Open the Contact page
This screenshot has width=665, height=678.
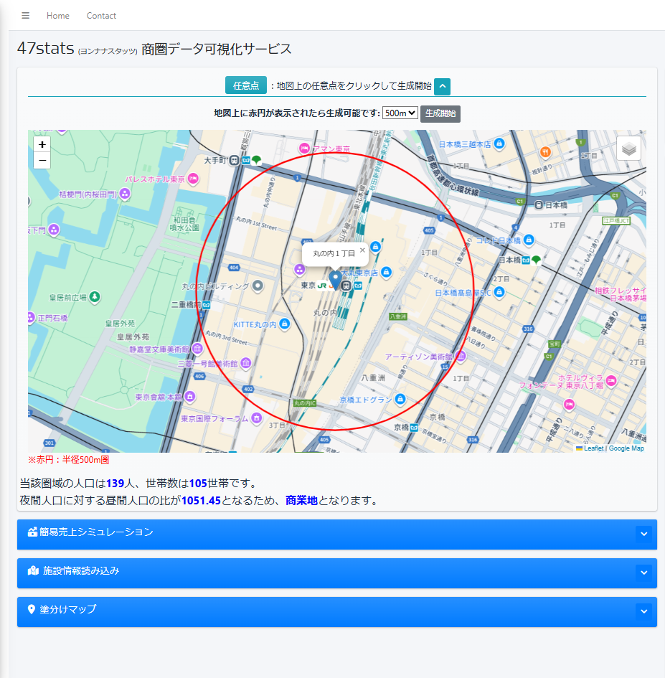[101, 16]
